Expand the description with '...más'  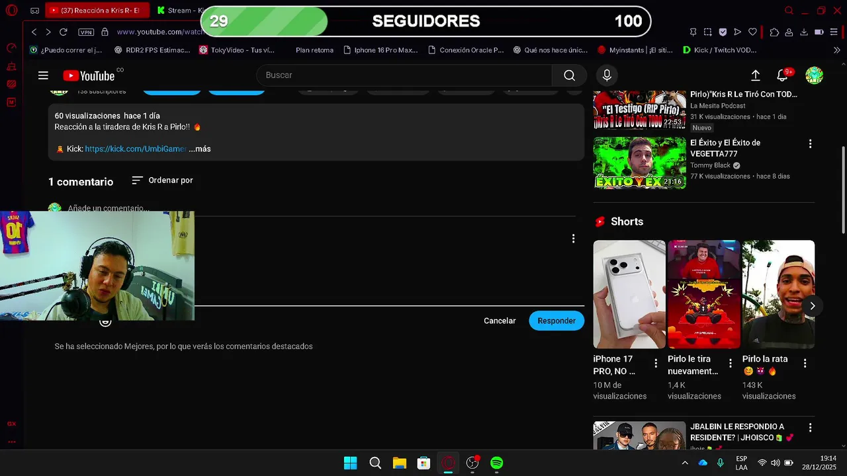click(200, 149)
